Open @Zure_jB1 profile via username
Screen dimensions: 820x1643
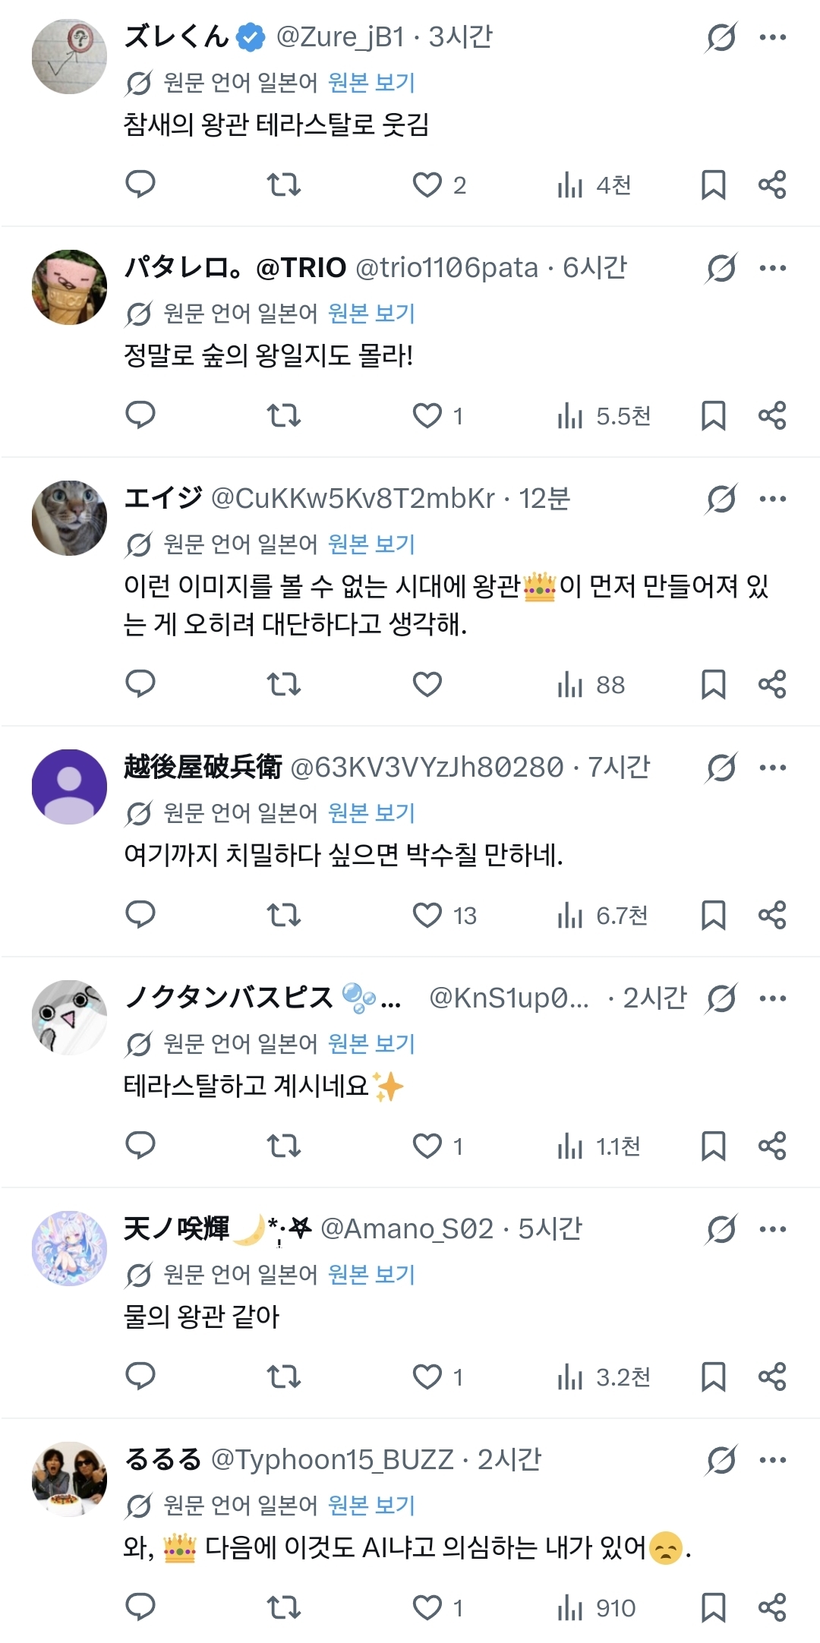point(340,37)
